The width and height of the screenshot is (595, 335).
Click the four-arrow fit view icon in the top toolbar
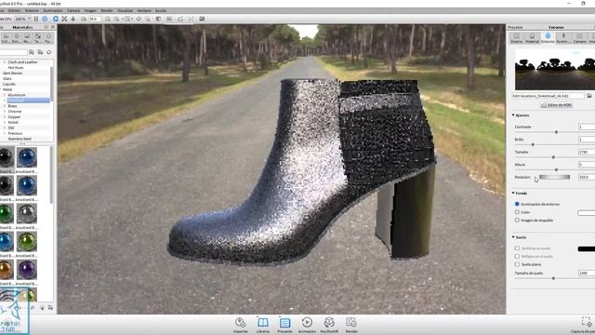[64, 19]
